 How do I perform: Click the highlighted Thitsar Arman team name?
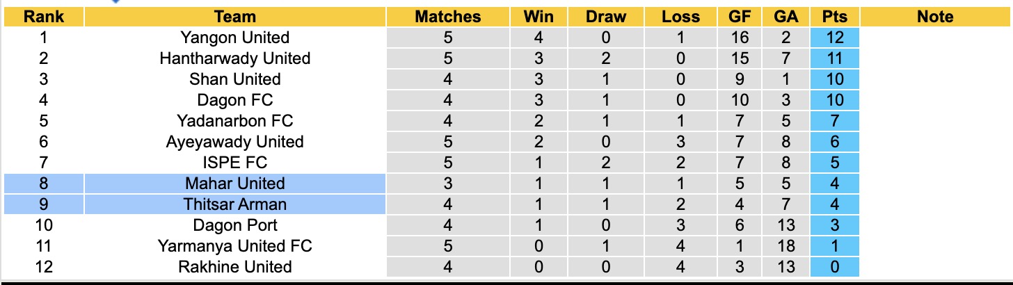(x=234, y=204)
